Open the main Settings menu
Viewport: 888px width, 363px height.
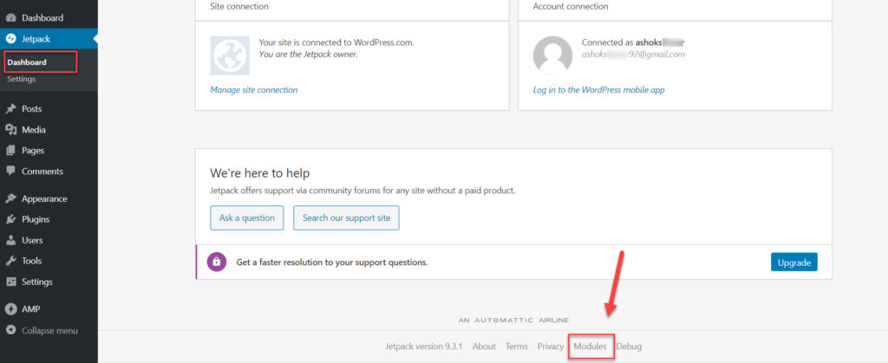(49, 282)
